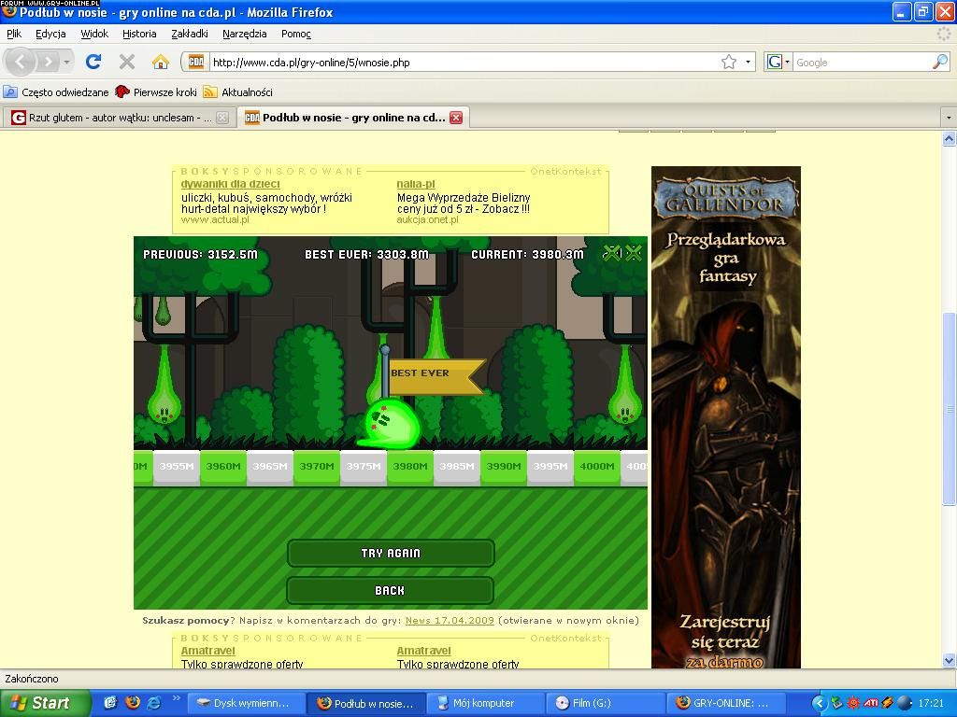The image size is (957, 717).
Task: Click the Stop loading X icon
Action: [126, 62]
